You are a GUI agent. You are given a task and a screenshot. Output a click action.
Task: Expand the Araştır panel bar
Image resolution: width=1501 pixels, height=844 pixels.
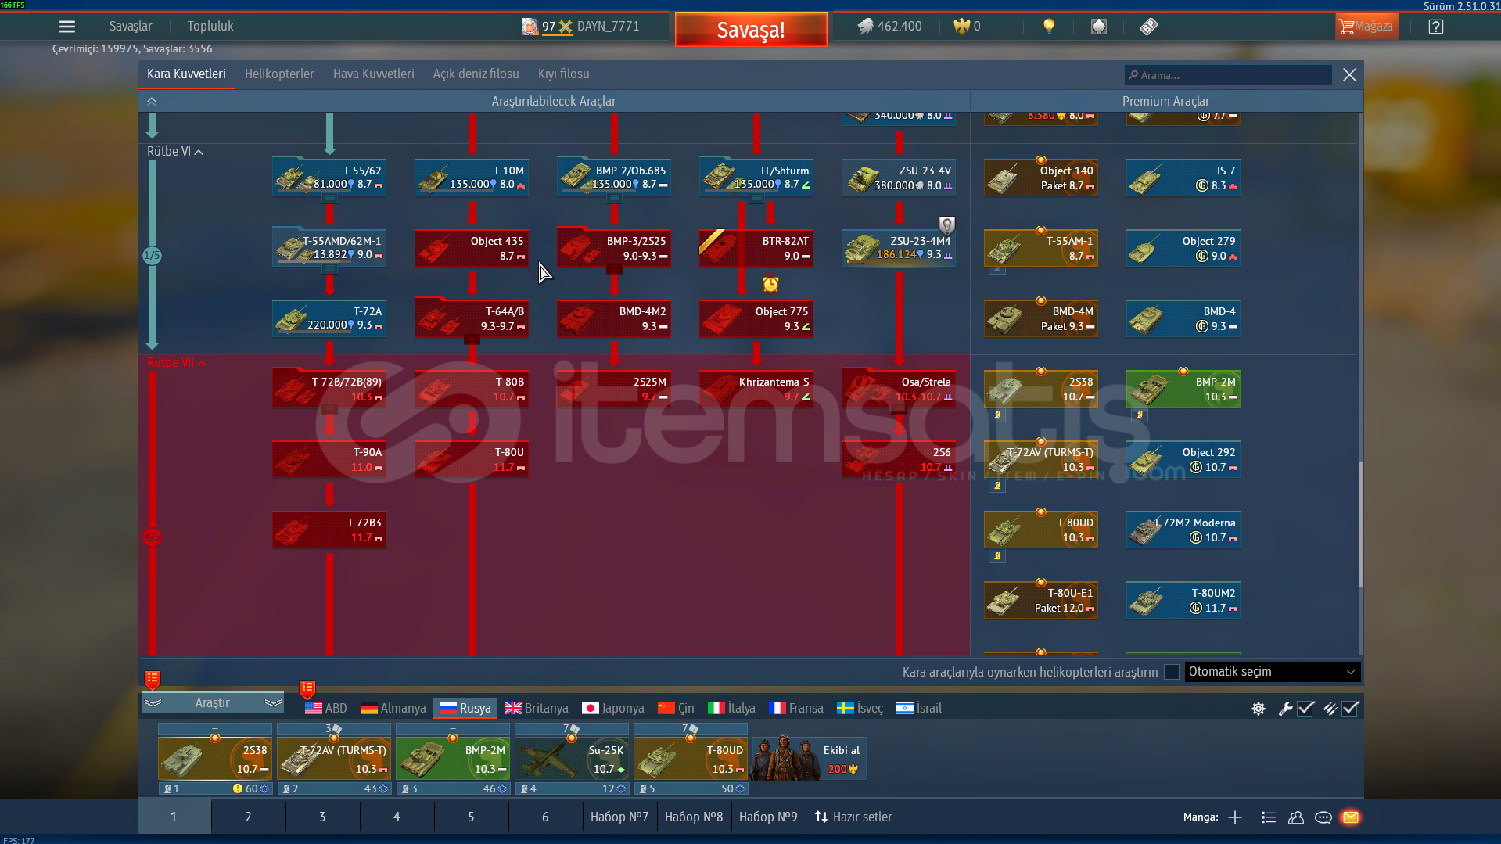coord(213,703)
